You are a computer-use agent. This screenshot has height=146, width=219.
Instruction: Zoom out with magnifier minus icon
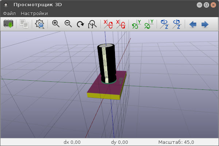[x=68, y=24]
